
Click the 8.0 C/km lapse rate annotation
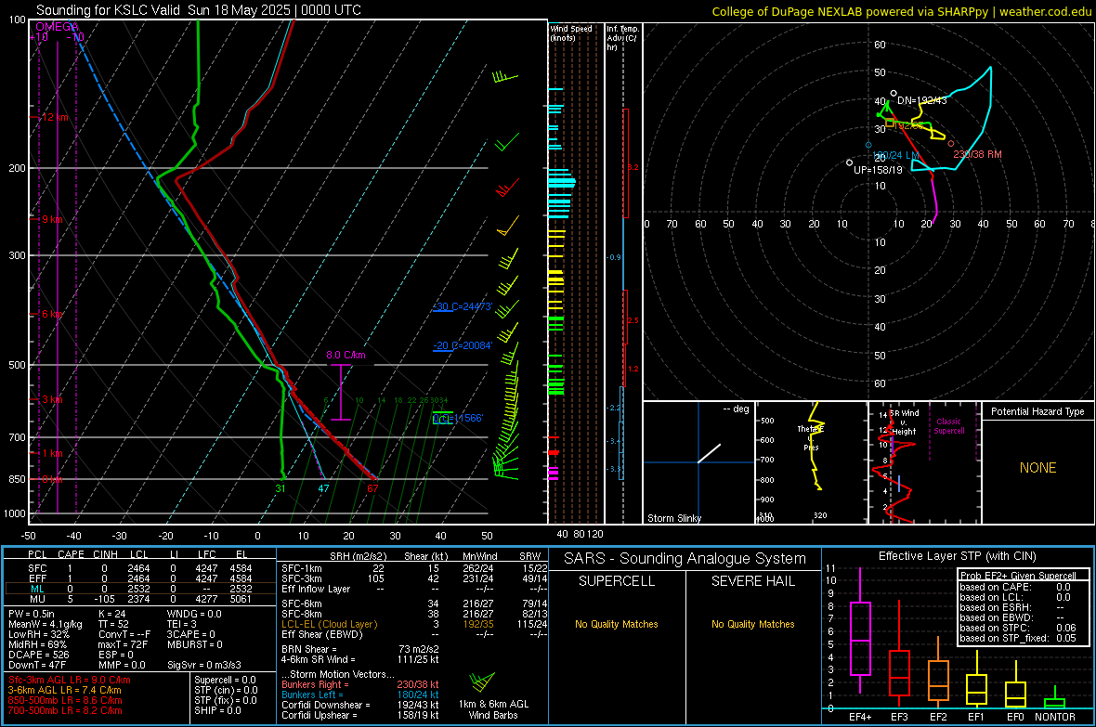point(346,355)
